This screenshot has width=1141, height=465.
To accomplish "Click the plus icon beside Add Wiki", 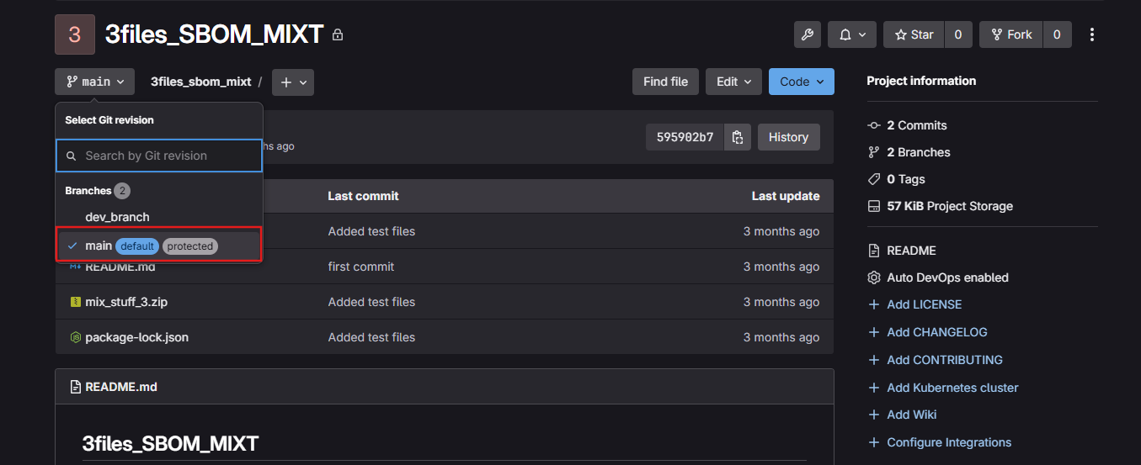I will (873, 415).
